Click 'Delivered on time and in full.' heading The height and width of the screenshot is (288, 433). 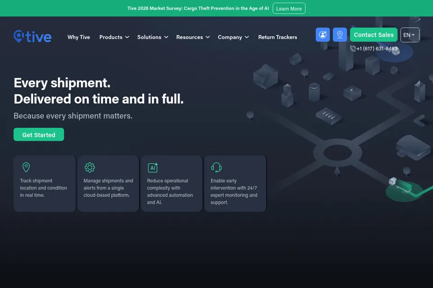tap(99, 99)
